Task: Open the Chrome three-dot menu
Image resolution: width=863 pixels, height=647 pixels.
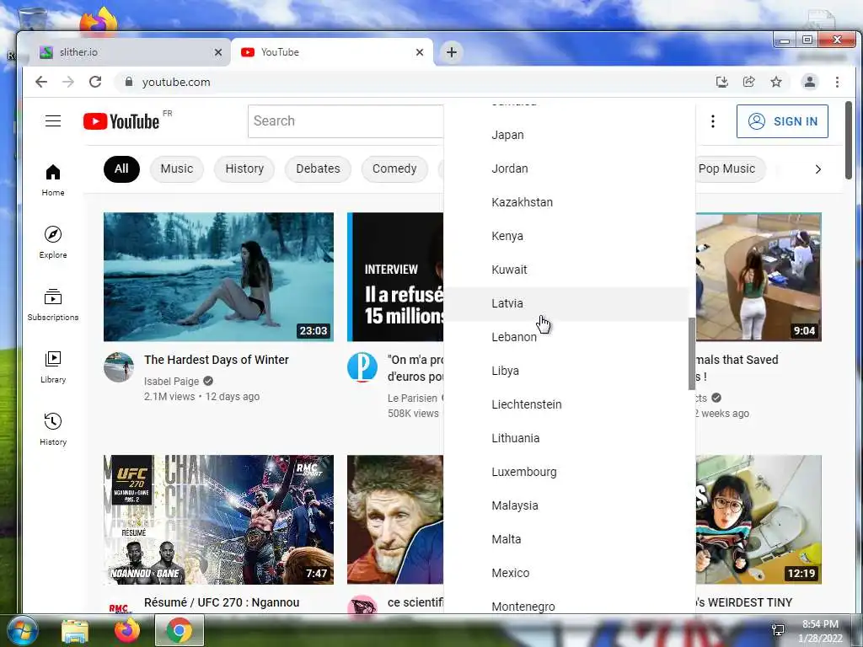Action: pyautogui.click(x=837, y=82)
